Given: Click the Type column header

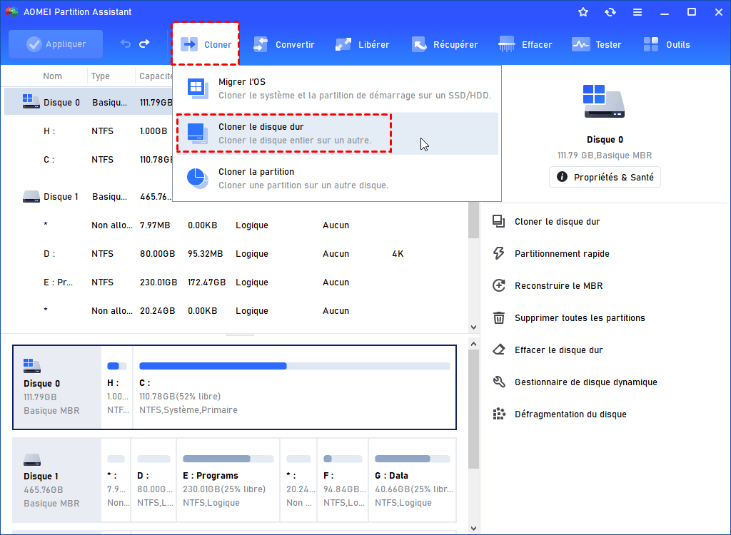Looking at the screenshot, I should (100, 76).
